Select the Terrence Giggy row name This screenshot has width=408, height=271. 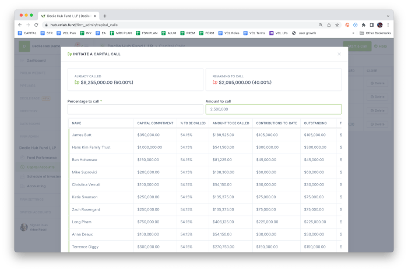pyautogui.click(x=85, y=247)
